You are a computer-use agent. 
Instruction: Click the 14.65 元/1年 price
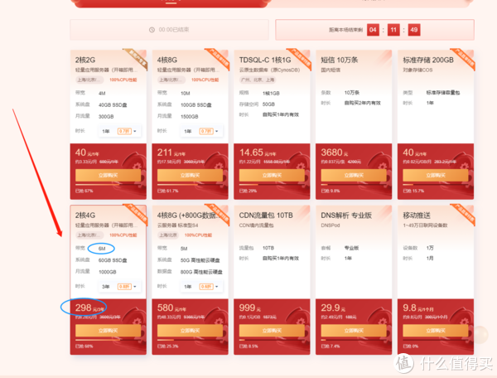click(258, 153)
